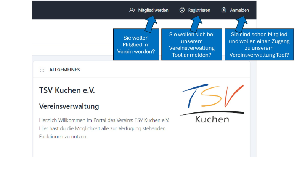Open the Anmelden login link

click(x=239, y=10)
